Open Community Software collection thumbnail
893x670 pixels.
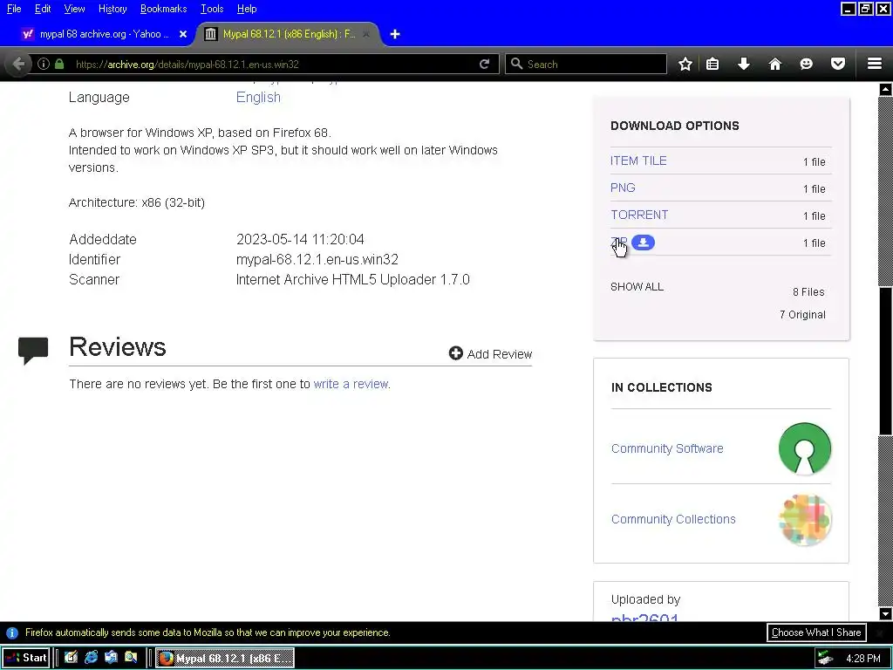[x=805, y=448]
